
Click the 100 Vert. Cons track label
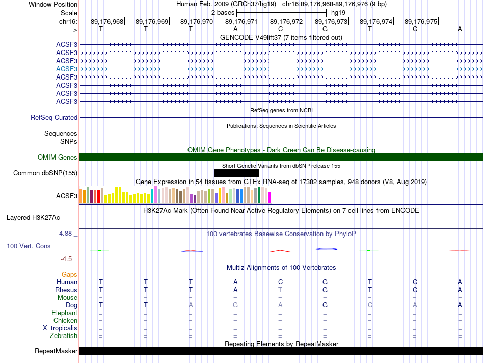(29, 246)
